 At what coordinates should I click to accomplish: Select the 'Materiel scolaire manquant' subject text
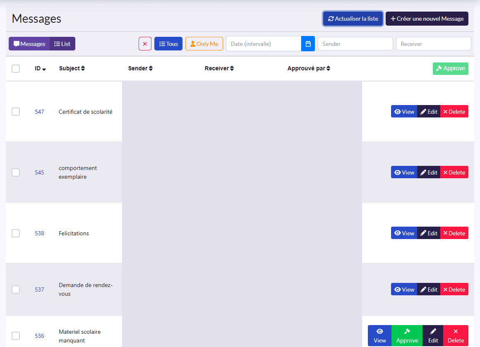79,336
